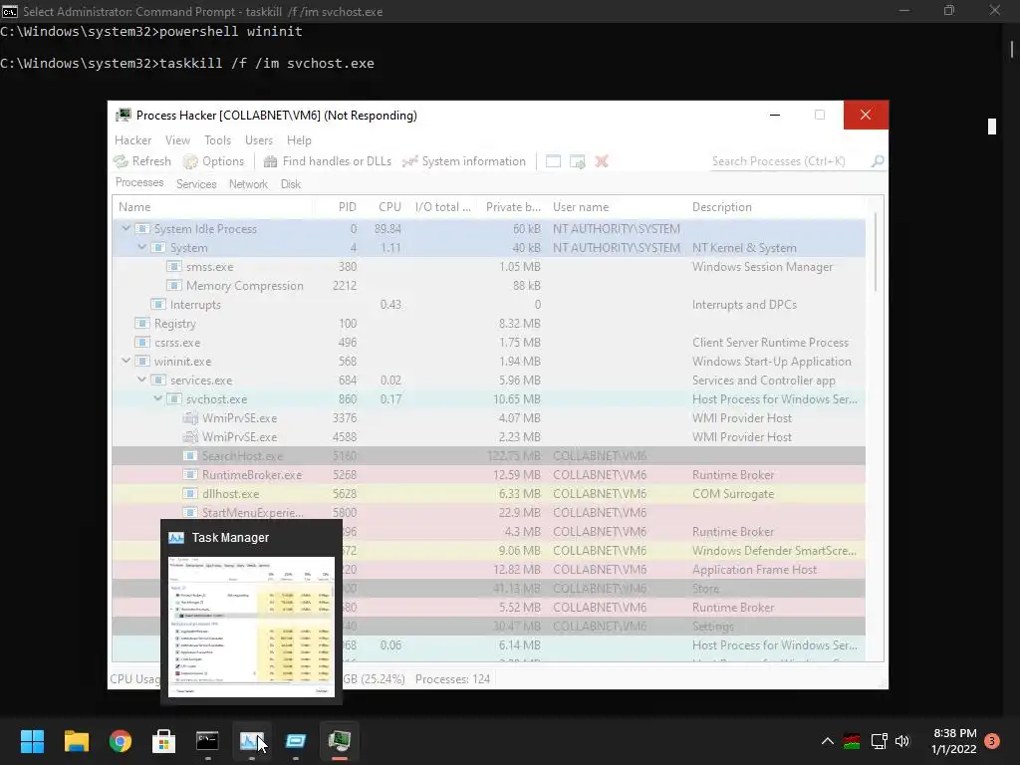The height and width of the screenshot is (765, 1020).
Task: Open the Tools menu
Action: pos(217,140)
